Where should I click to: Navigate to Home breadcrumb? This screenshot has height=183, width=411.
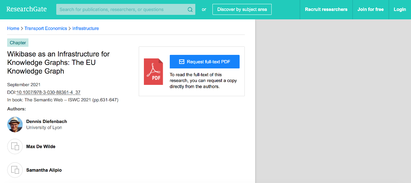pos(13,28)
